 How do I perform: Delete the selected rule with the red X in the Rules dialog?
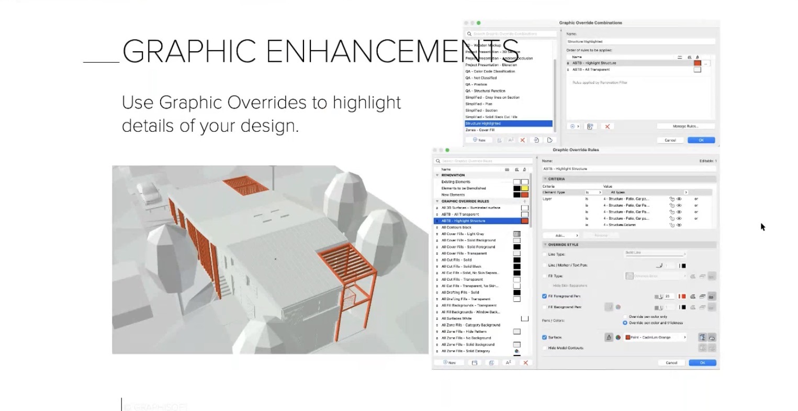(525, 362)
